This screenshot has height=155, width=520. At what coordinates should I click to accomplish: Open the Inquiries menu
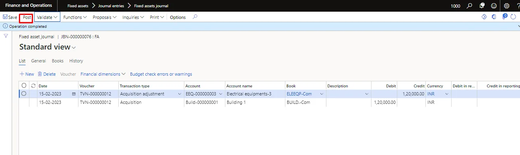pos(134,17)
